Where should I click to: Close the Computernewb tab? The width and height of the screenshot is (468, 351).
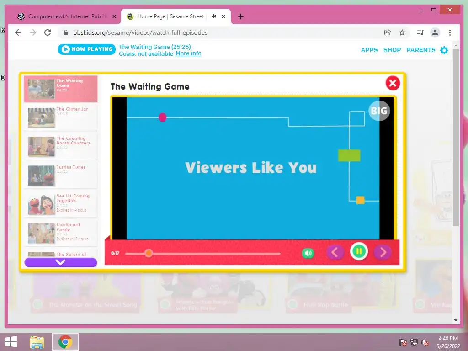click(x=114, y=17)
